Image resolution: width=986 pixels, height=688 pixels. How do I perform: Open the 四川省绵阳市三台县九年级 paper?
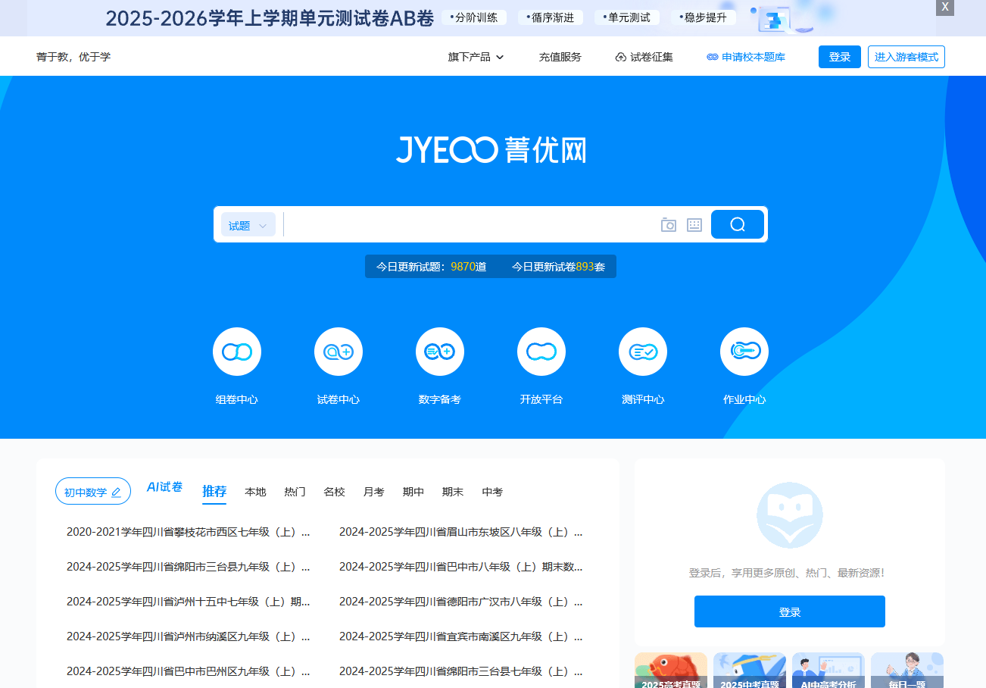[x=189, y=567]
